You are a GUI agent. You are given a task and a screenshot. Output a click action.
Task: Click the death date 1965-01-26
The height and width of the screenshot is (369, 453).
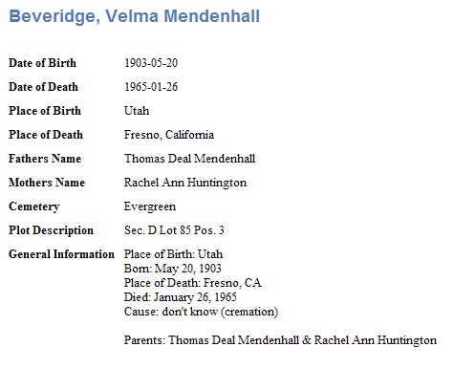point(151,87)
